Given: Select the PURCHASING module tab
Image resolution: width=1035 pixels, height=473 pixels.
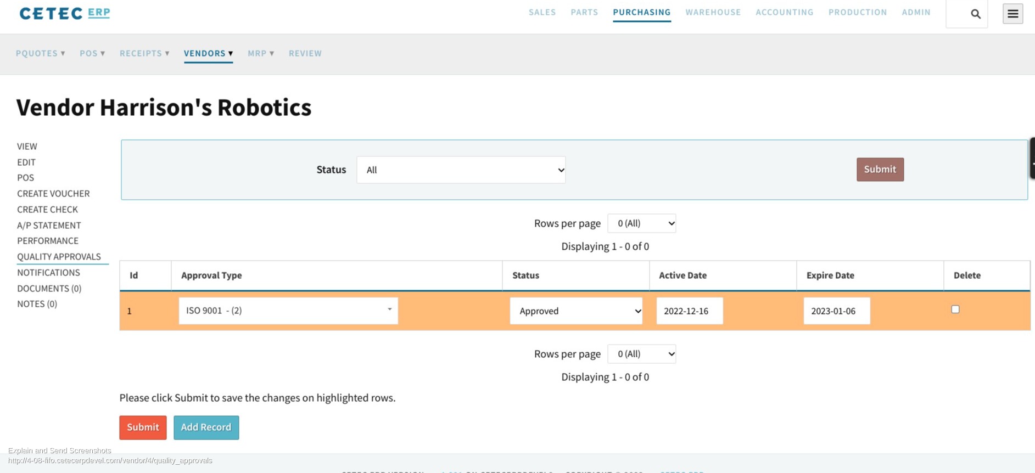Looking at the screenshot, I should (642, 12).
